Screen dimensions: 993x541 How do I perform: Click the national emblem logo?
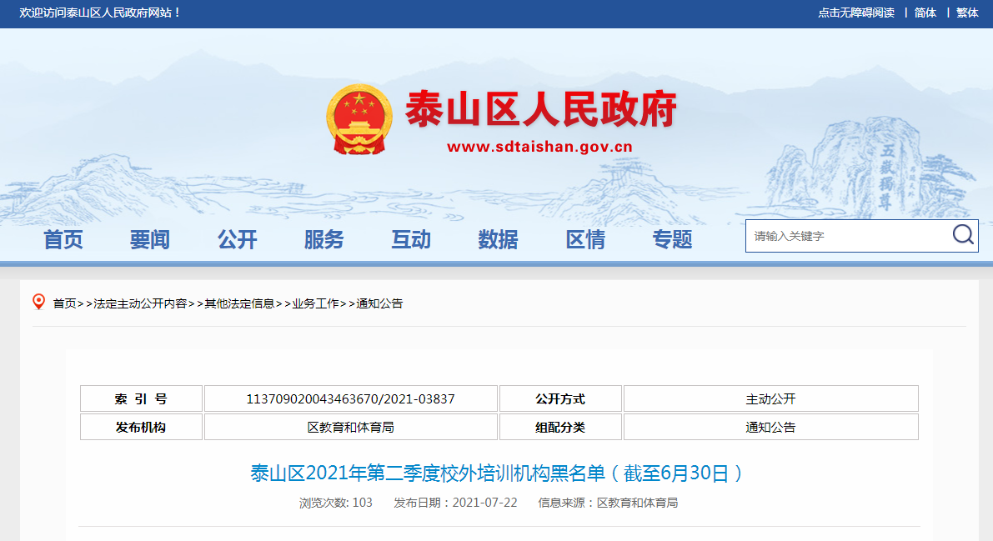click(x=359, y=119)
